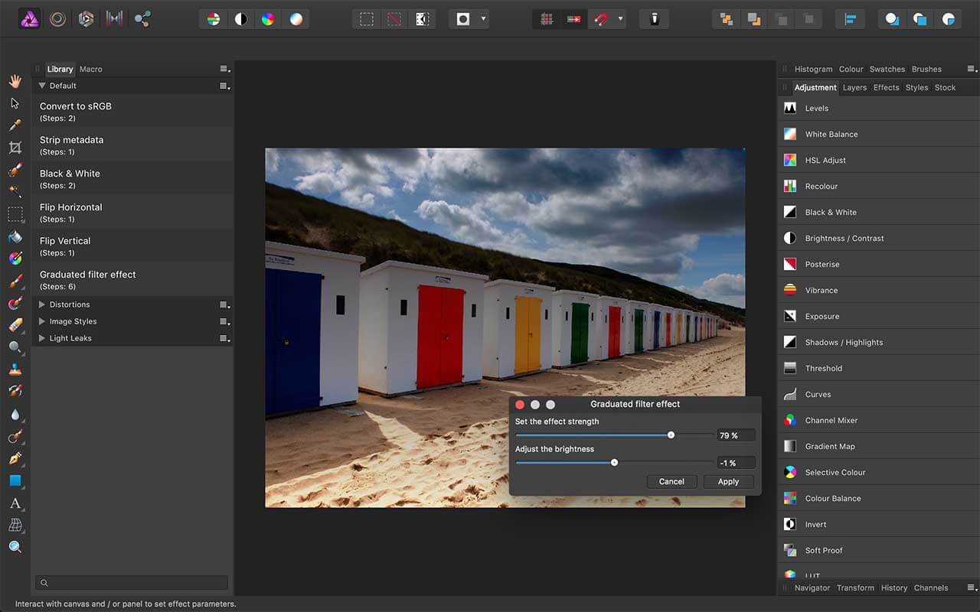980x612 pixels.
Task: Open the Brushes tab
Action: (926, 69)
